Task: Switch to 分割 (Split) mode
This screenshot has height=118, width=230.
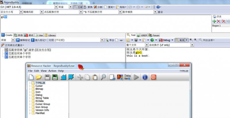Action: [x=98, y=7]
